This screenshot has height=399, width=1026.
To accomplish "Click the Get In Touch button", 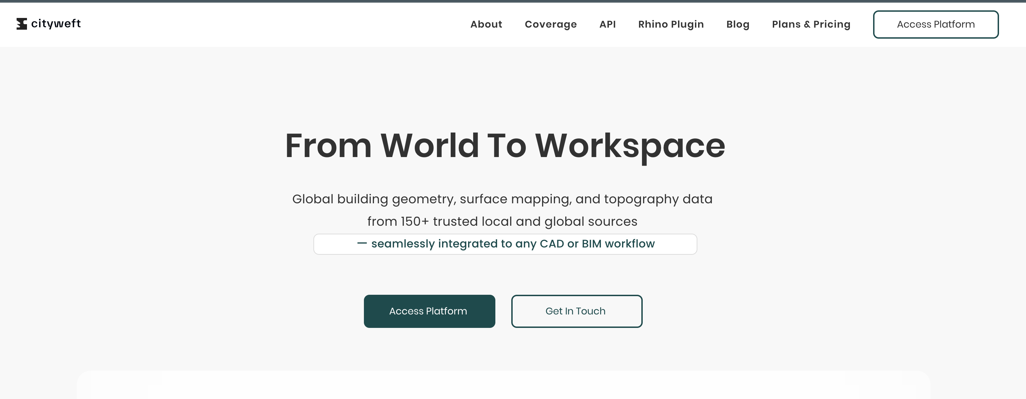I will pos(577,311).
